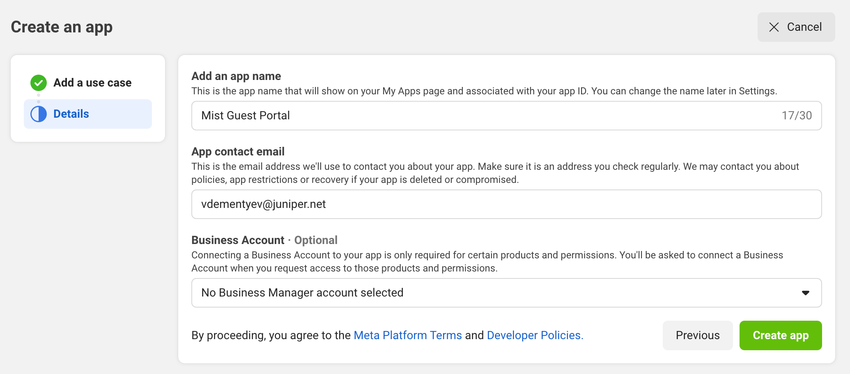This screenshot has height=374, width=850.
Task: Click the Previous button
Action: pos(697,335)
